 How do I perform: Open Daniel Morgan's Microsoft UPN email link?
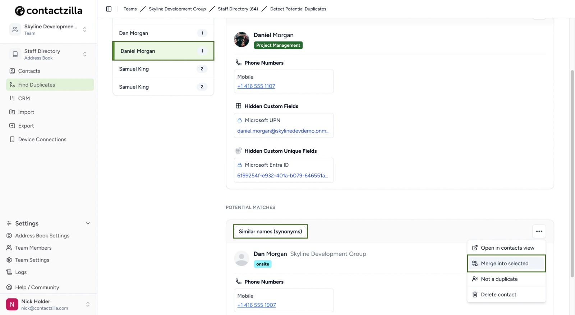pos(283,131)
